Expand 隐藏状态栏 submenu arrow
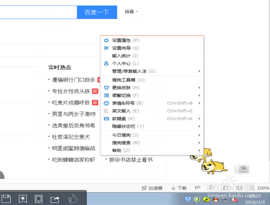This screenshot has width=270, height=205. tap(199, 126)
